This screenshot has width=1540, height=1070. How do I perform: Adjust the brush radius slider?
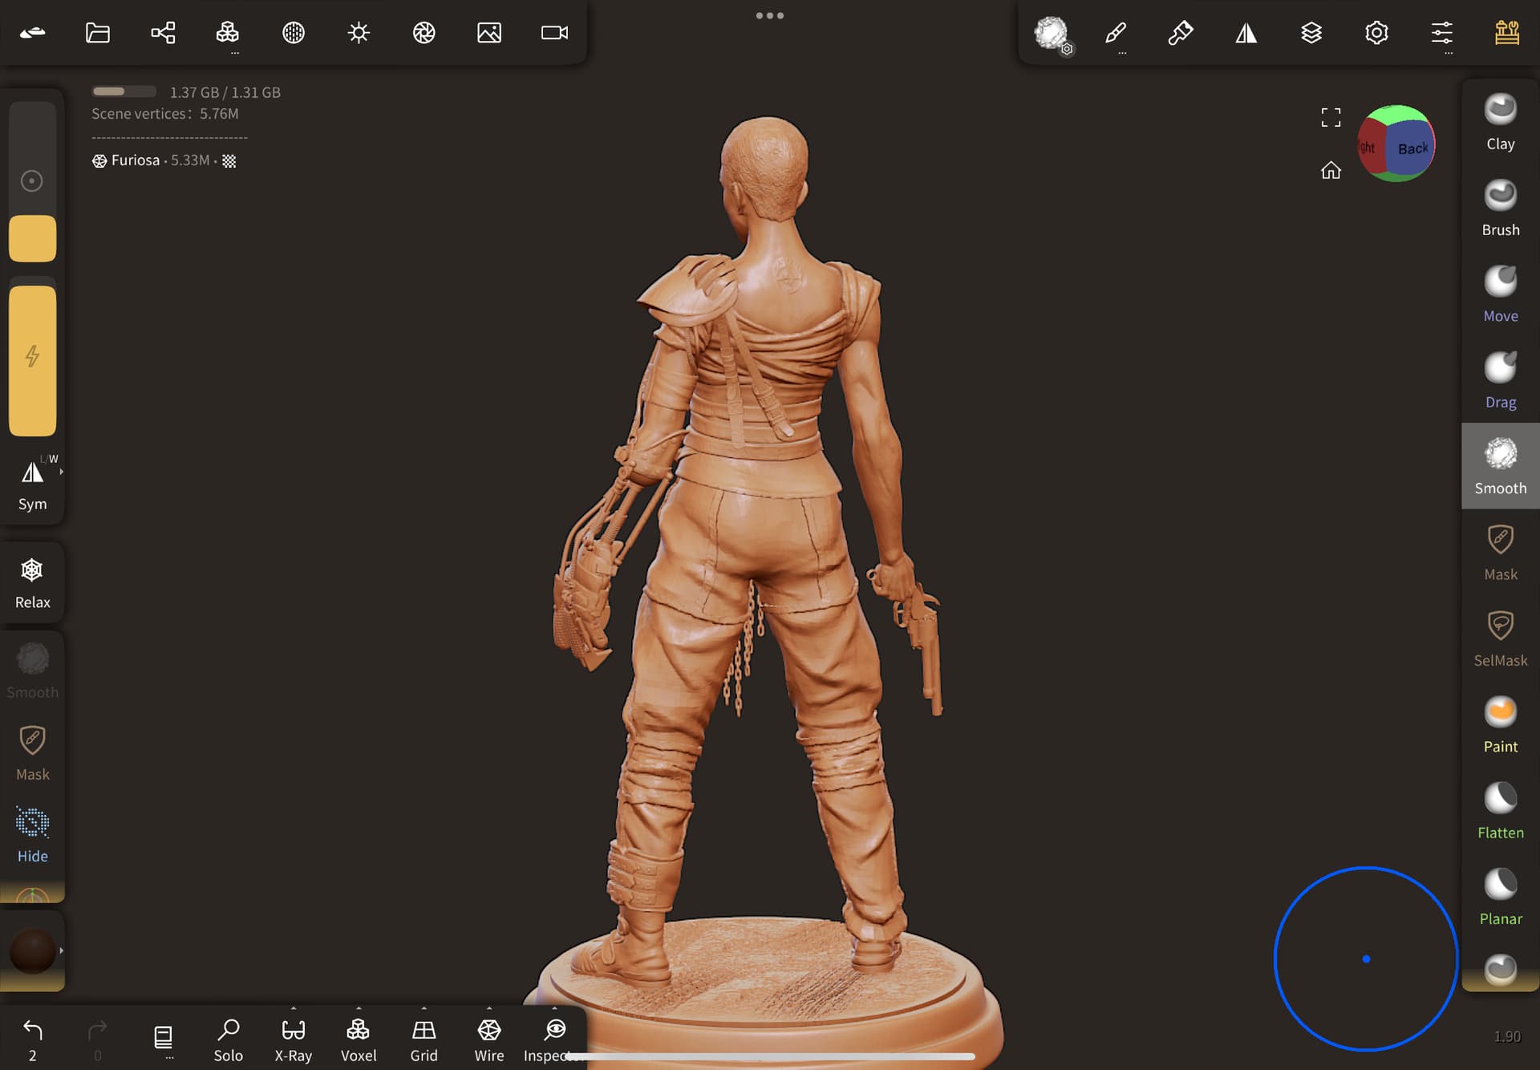click(x=32, y=181)
